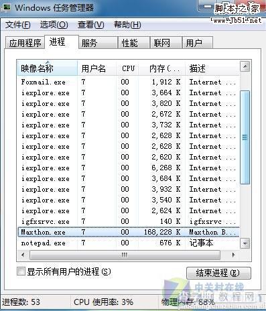Click the 1,912 K memory value
The height and width of the screenshot is (311, 266).
(x=166, y=82)
